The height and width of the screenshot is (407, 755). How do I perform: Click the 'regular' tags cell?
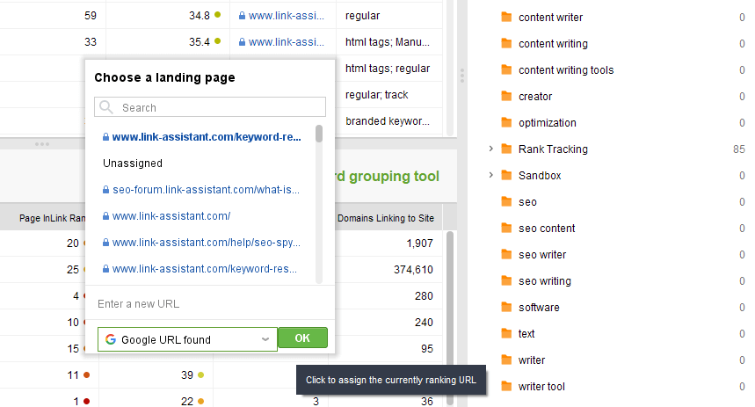363,16
